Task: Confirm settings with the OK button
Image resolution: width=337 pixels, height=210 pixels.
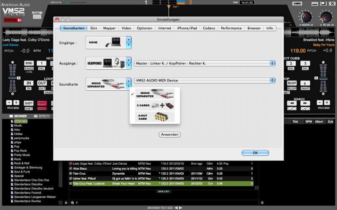Action: click(x=255, y=153)
